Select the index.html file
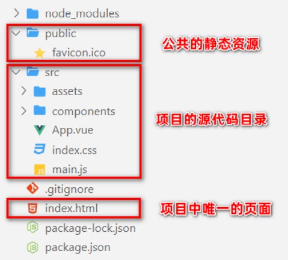The image size is (288, 260). (72, 208)
